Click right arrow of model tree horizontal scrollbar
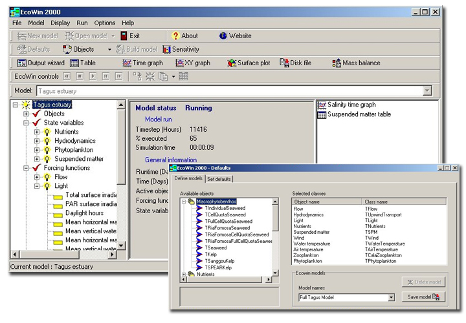The image size is (466, 323). (x=112, y=254)
